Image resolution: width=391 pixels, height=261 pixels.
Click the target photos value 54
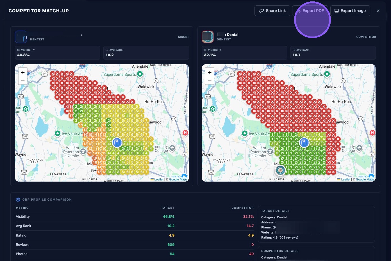(x=172, y=254)
